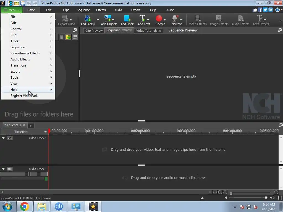Viewport: 283px width, 212px height.
Task: Open the Transitions submenu
Action: (28, 65)
